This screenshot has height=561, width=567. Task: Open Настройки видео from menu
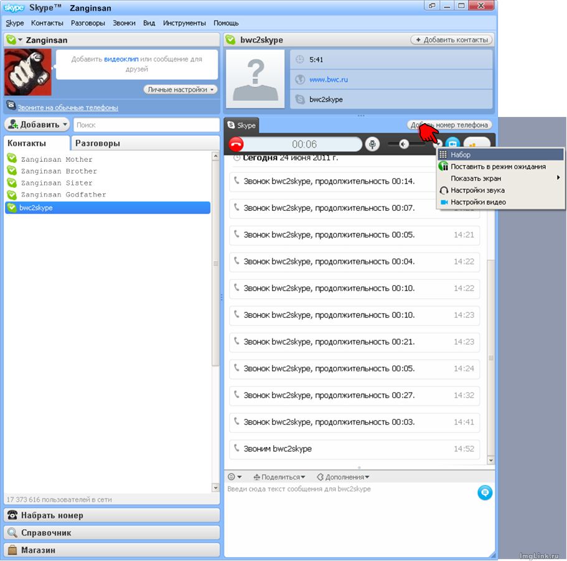coord(500,202)
